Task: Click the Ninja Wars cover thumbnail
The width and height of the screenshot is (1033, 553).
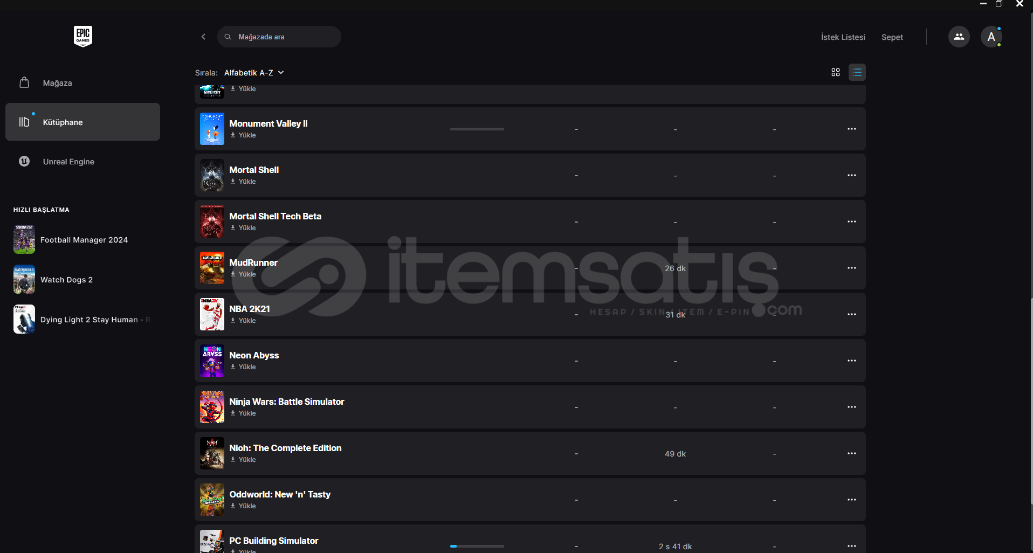Action: point(212,407)
